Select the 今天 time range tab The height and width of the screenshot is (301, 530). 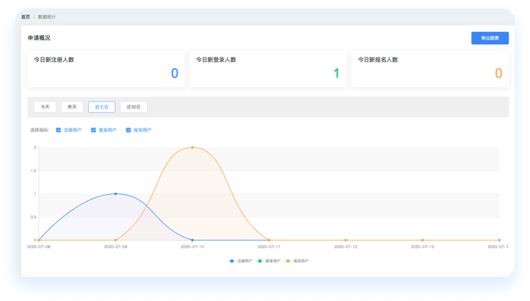[x=45, y=107]
